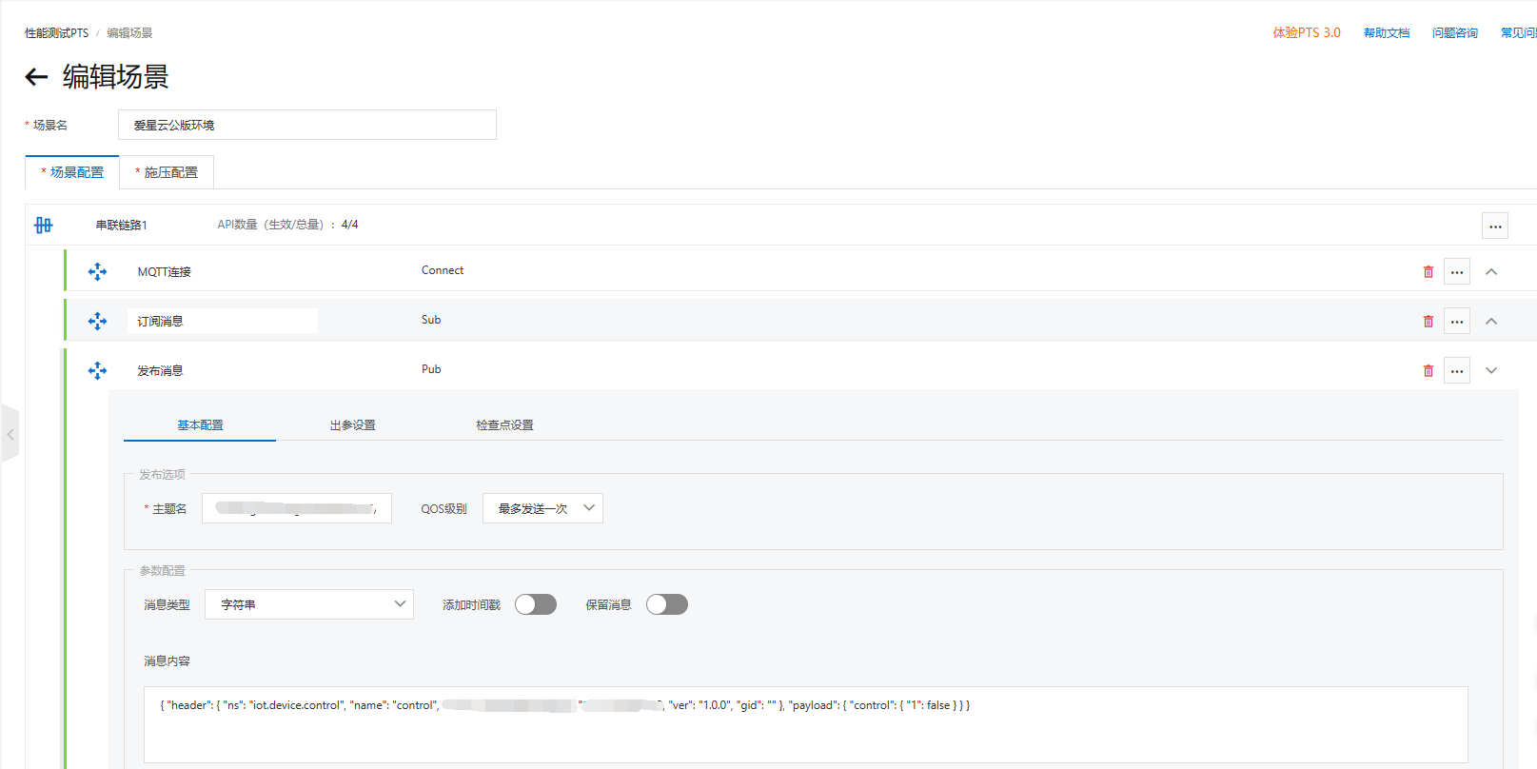
Task: Expand the MQTT连接 row chevron
Action: click(1491, 272)
